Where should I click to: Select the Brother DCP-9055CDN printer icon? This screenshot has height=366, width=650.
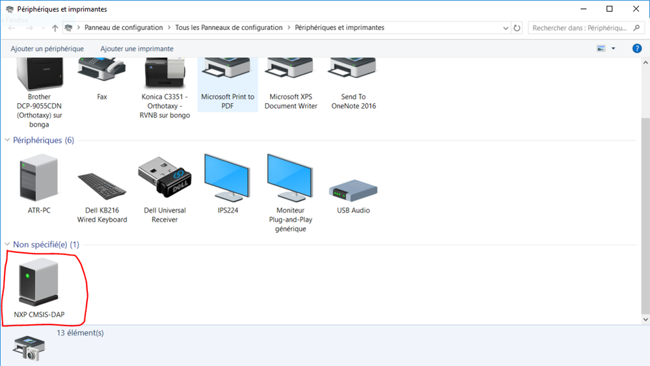click(40, 75)
